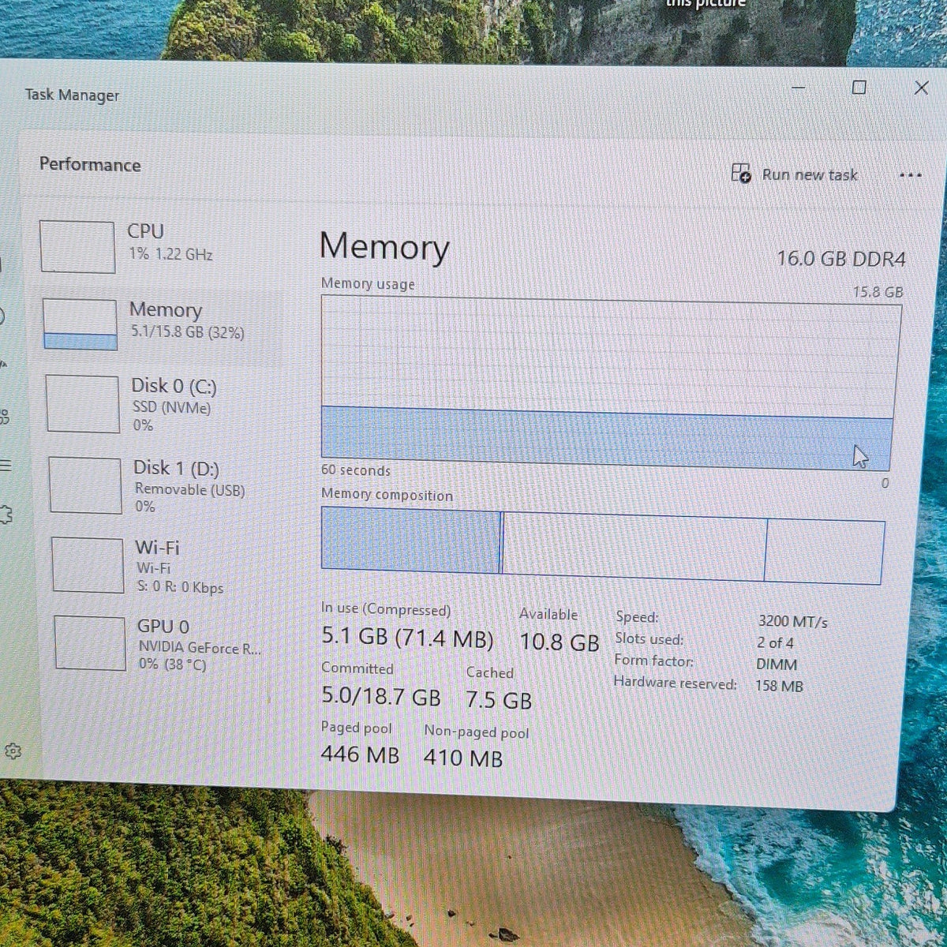Image resolution: width=947 pixels, height=947 pixels.
Task: Click the Non-paged pool value 410 MB
Action: pos(463,758)
